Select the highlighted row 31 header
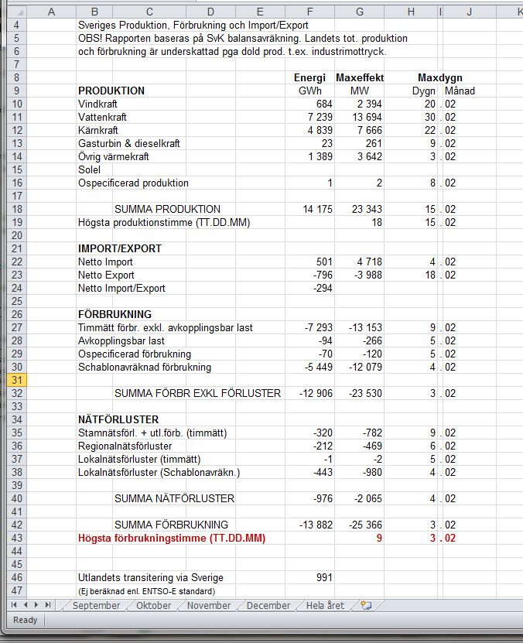The image size is (523, 643). (x=15, y=380)
